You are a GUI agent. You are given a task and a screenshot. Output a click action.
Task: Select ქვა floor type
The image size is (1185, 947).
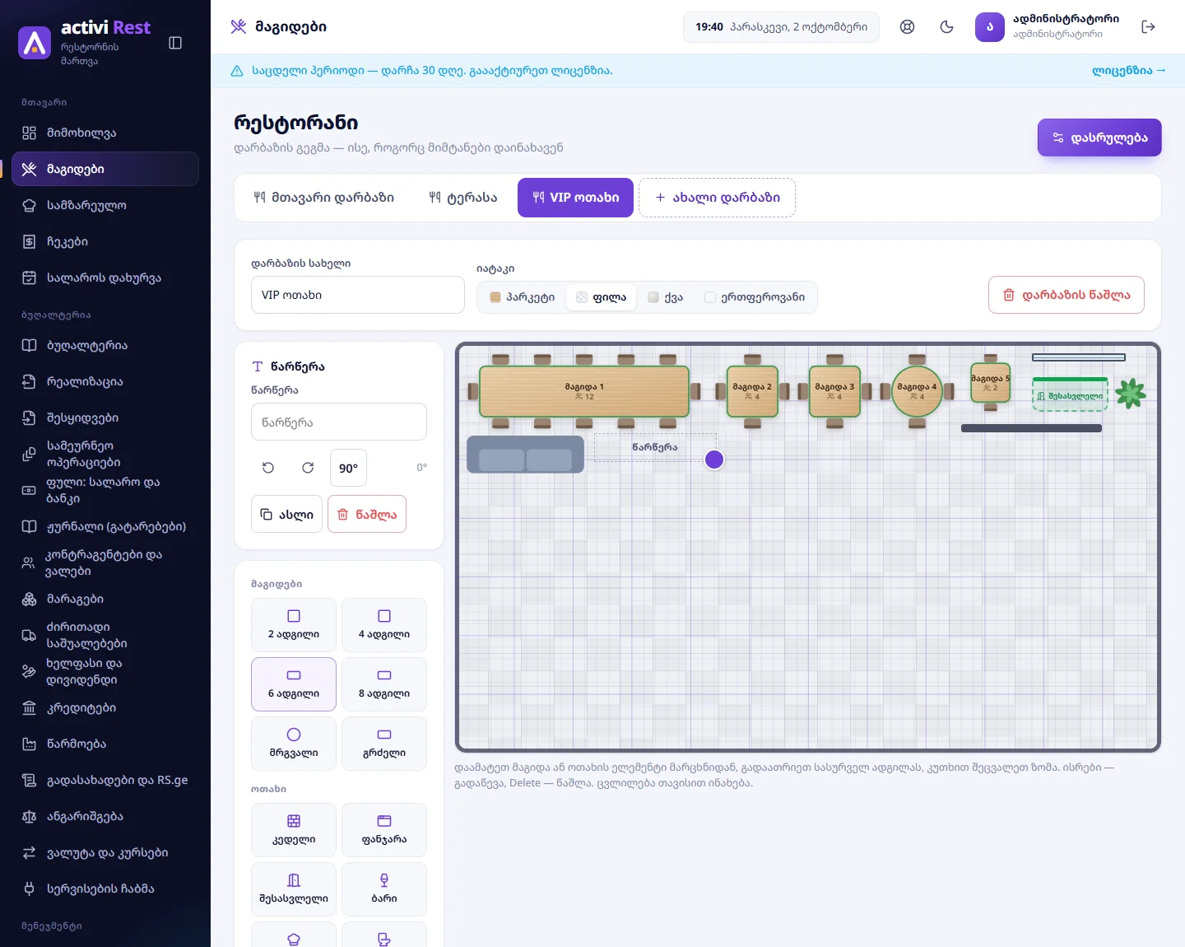click(x=666, y=297)
